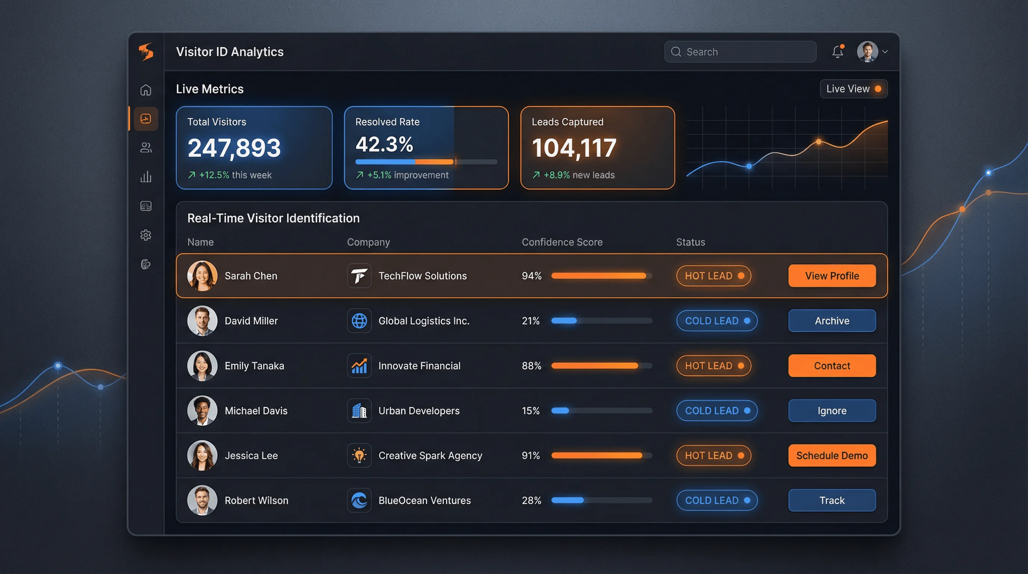This screenshot has width=1028, height=574.
Task: Toggle the Live View indicator
Action: (x=853, y=89)
